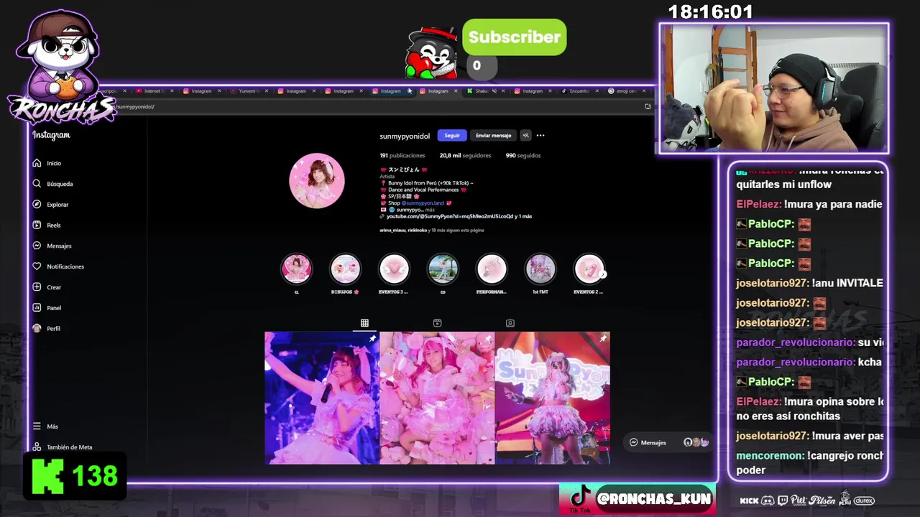Screen dimensions: 920x517
Task: View the 20,8 mil seguidores list
Action: [x=465, y=155]
